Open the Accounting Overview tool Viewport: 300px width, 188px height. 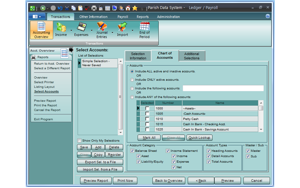click(41, 30)
